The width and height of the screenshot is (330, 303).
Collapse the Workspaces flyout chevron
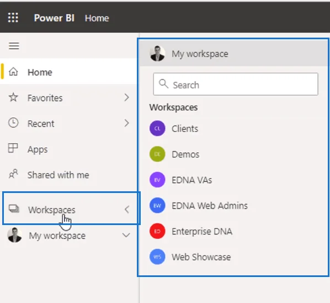[x=127, y=210]
